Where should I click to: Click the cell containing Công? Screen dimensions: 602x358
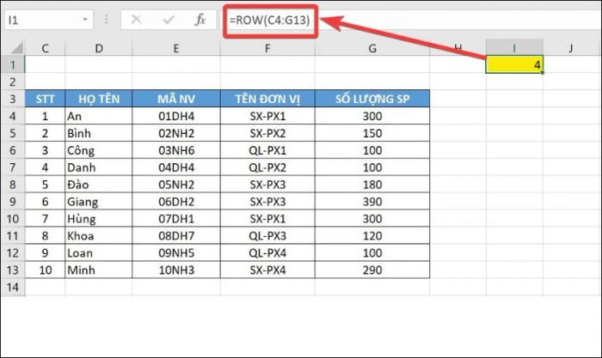(99, 150)
